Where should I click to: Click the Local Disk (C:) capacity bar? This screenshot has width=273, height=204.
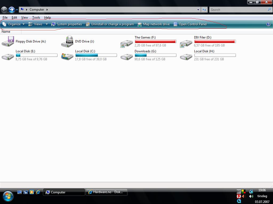(96, 55)
